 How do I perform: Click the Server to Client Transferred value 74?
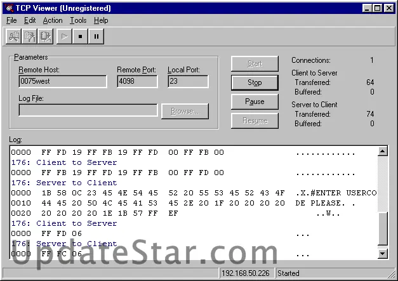[x=370, y=114]
